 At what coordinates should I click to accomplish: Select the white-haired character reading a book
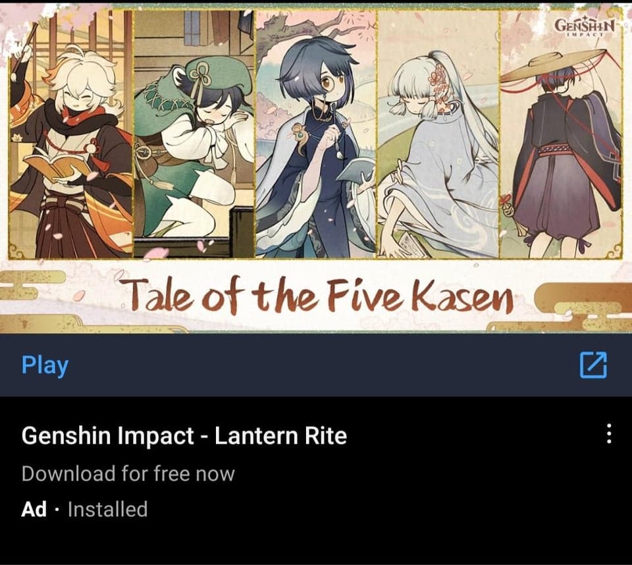tap(70, 134)
